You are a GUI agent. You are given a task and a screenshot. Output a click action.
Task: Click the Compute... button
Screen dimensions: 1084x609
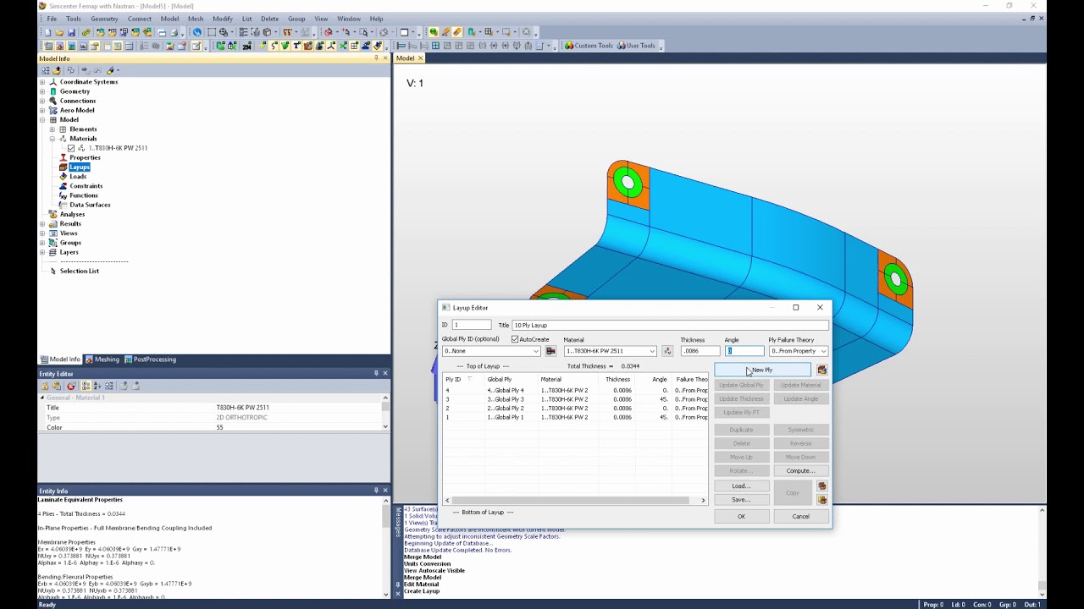point(800,471)
